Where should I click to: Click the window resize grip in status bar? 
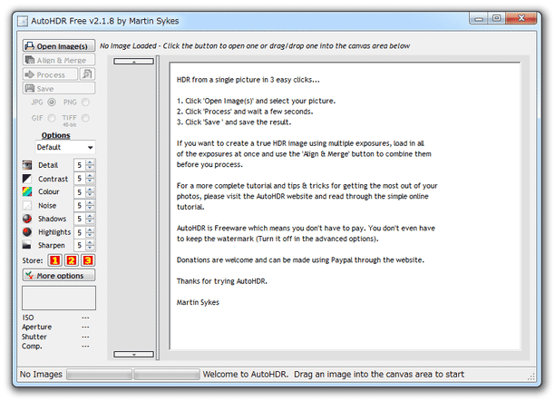(x=531, y=377)
